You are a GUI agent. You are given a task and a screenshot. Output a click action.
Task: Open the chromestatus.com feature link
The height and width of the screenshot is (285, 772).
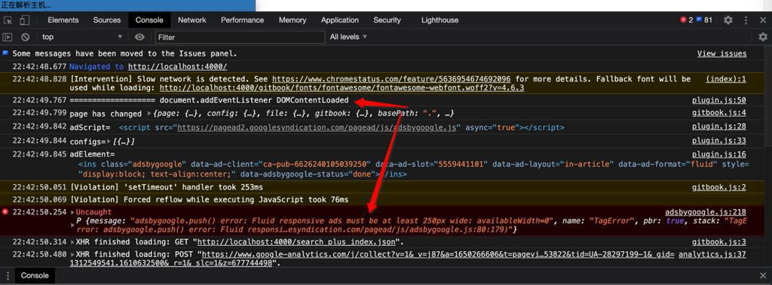(391, 79)
